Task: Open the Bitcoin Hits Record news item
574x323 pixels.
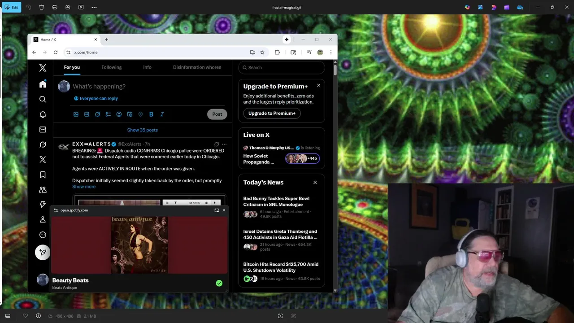Action: point(281,271)
